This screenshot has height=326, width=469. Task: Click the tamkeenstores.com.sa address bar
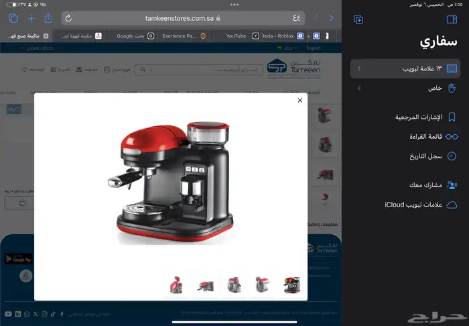click(x=183, y=18)
